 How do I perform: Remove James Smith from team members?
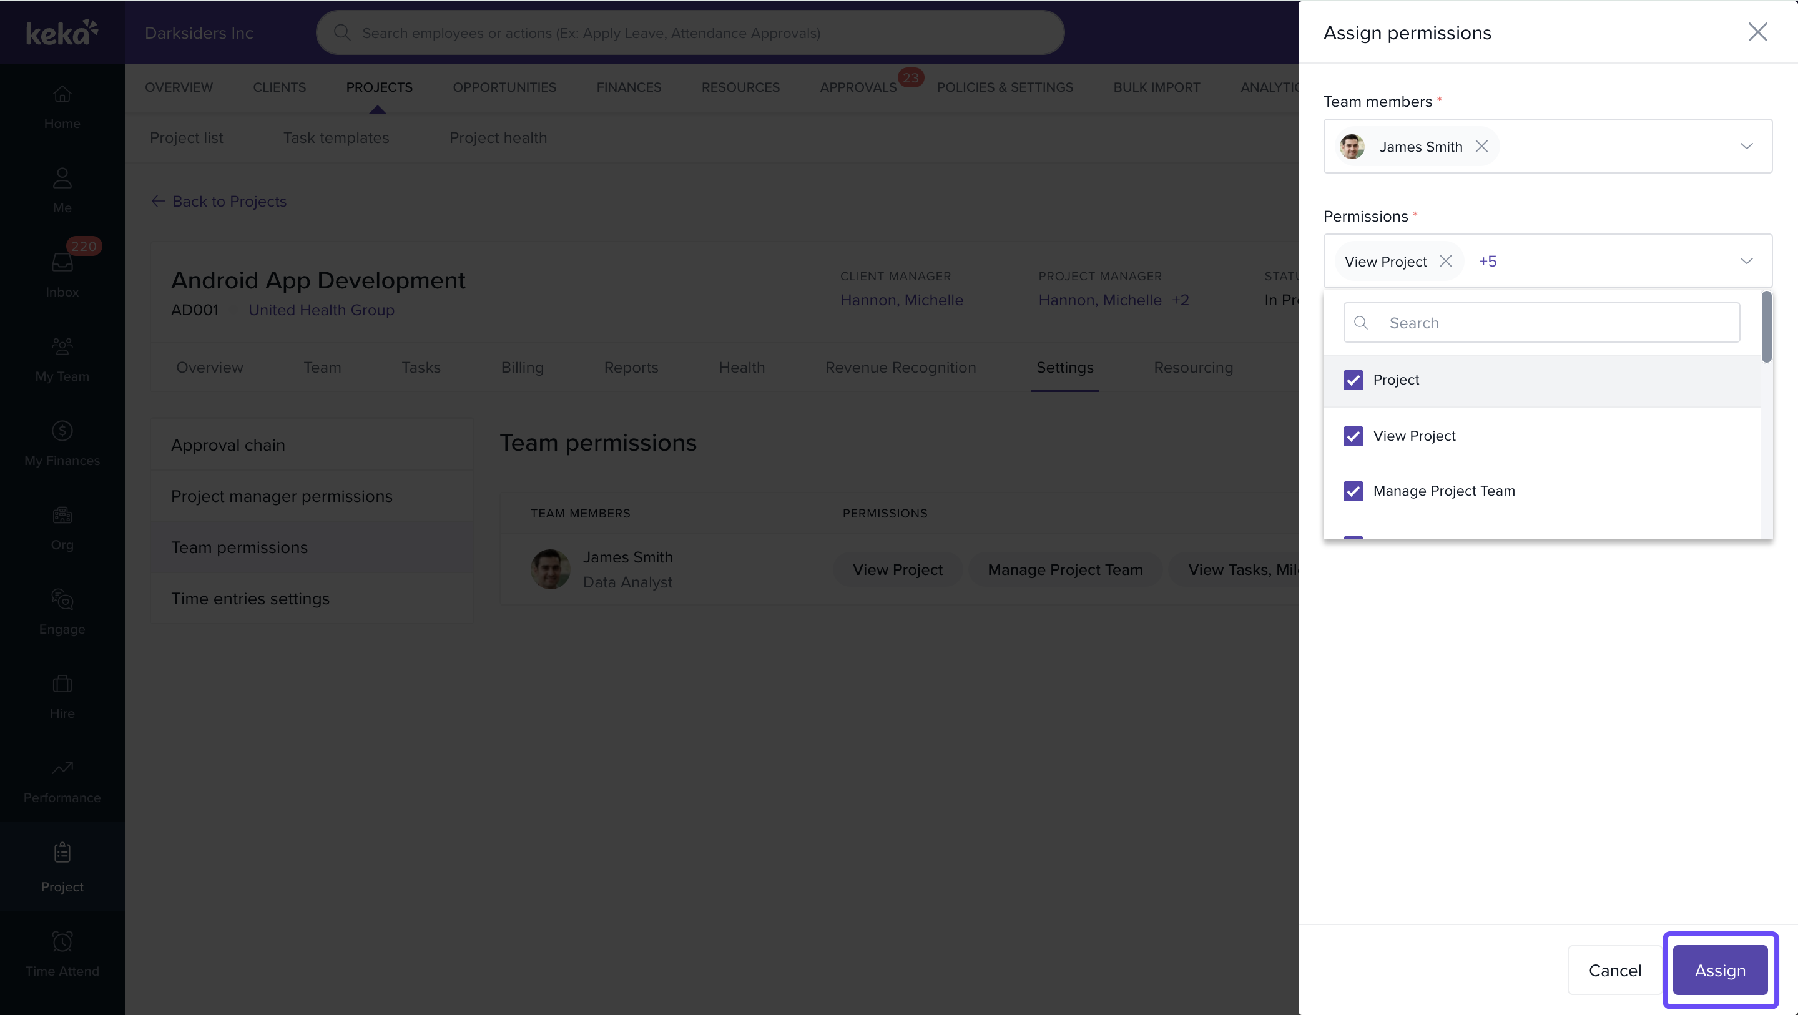point(1481,146)
